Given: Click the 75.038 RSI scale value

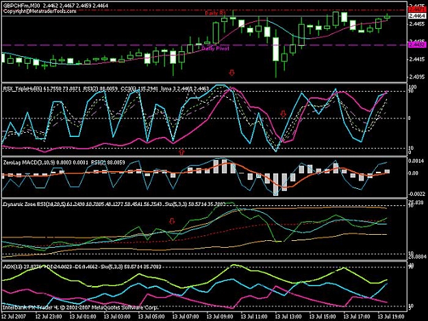Looking at the screenshot, I should 416,203.
